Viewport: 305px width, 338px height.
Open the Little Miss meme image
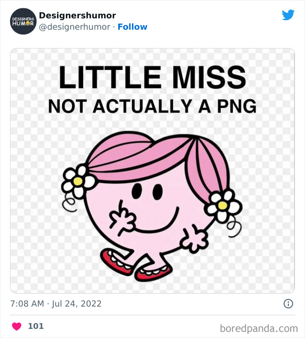click(152, 170)
